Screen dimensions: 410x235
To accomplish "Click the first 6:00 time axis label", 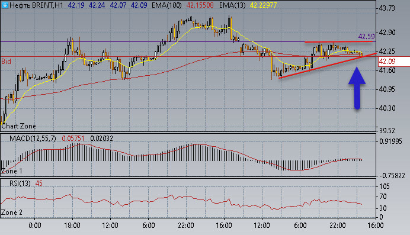I will pos(149,225).
